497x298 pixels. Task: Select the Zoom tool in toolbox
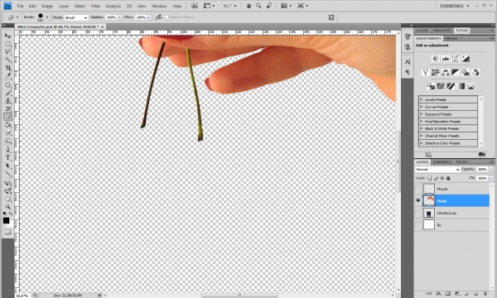[x=7, y=206]
